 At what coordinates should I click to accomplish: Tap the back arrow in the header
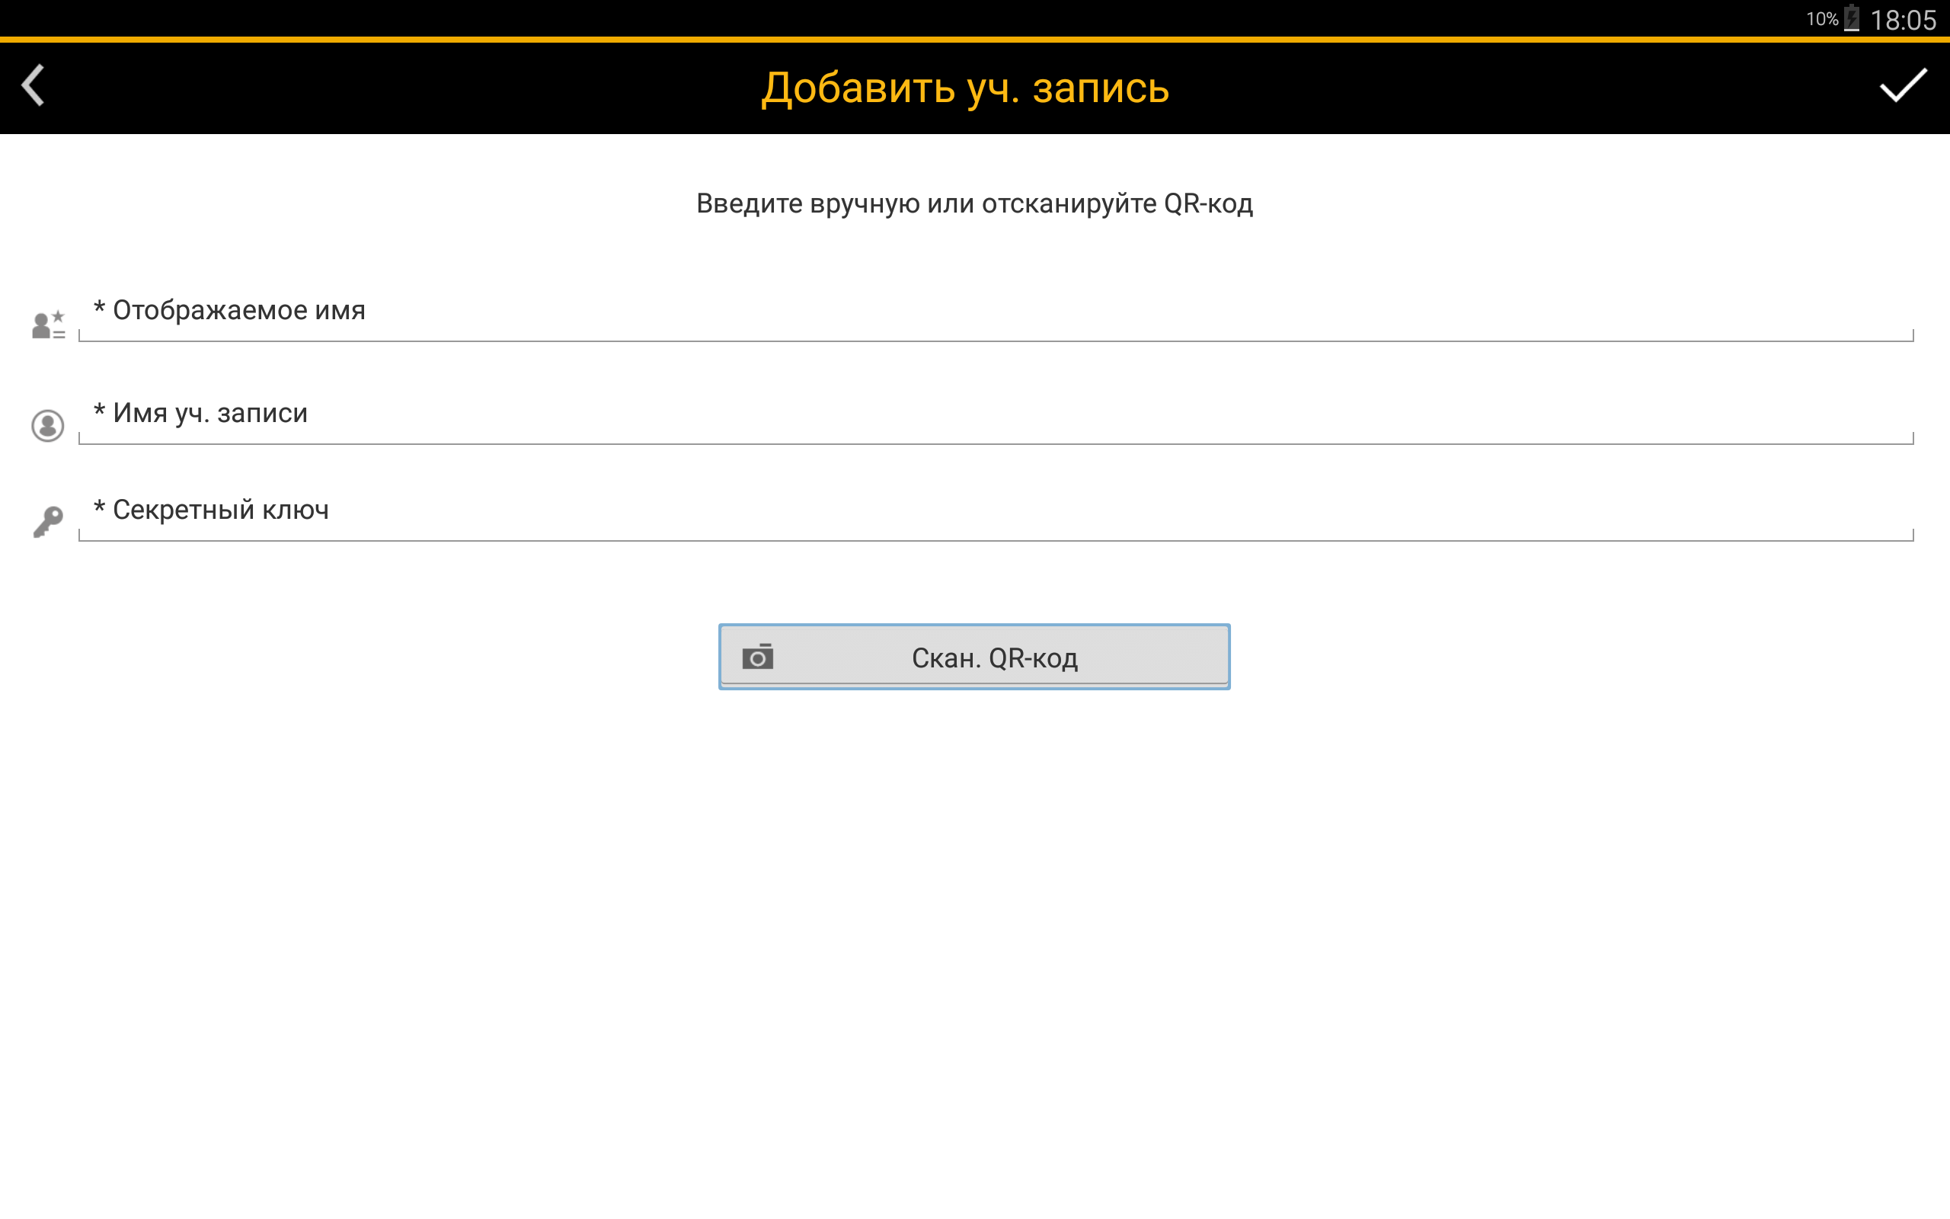[x=33, y=85]
